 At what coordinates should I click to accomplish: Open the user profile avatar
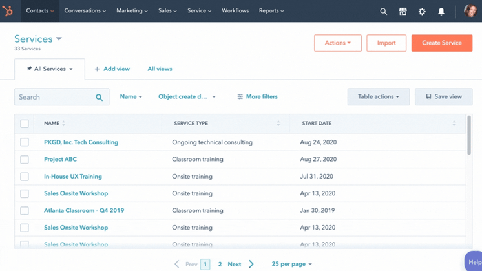pyautogui.click(x=470, y=11)
